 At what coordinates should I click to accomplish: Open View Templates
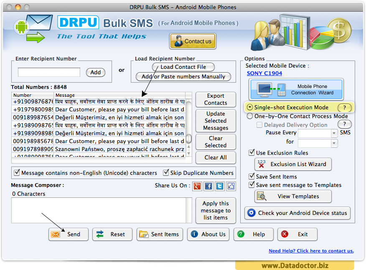click(293, 196)
